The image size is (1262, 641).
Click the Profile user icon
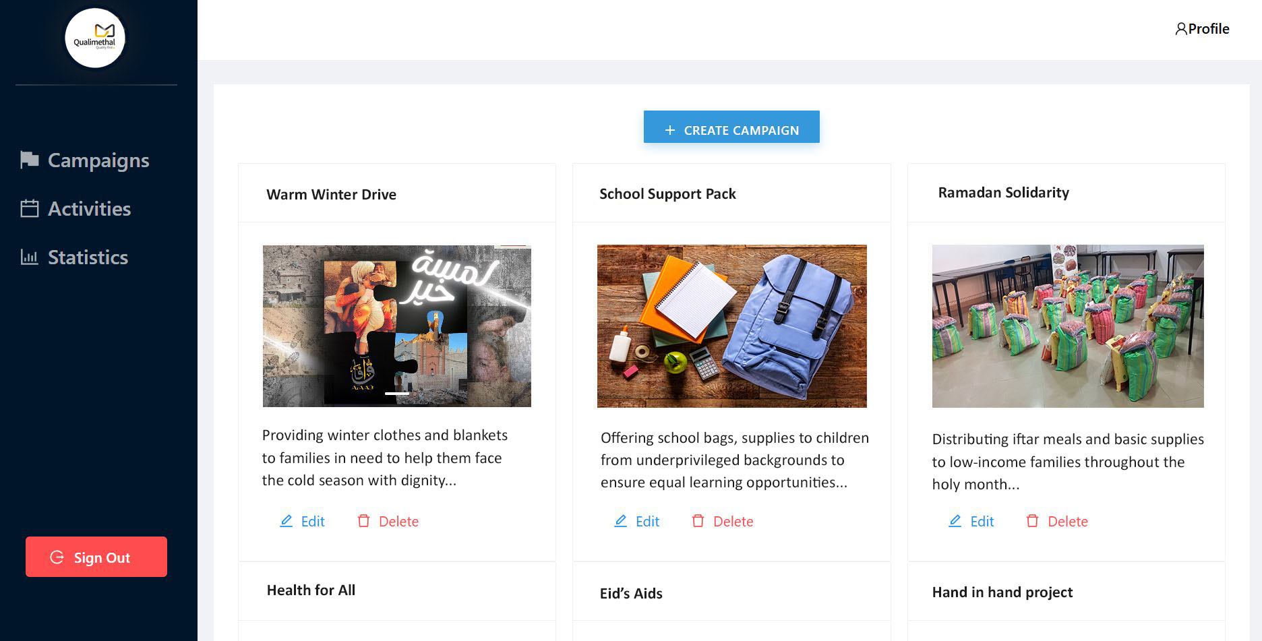(1180, 29)
